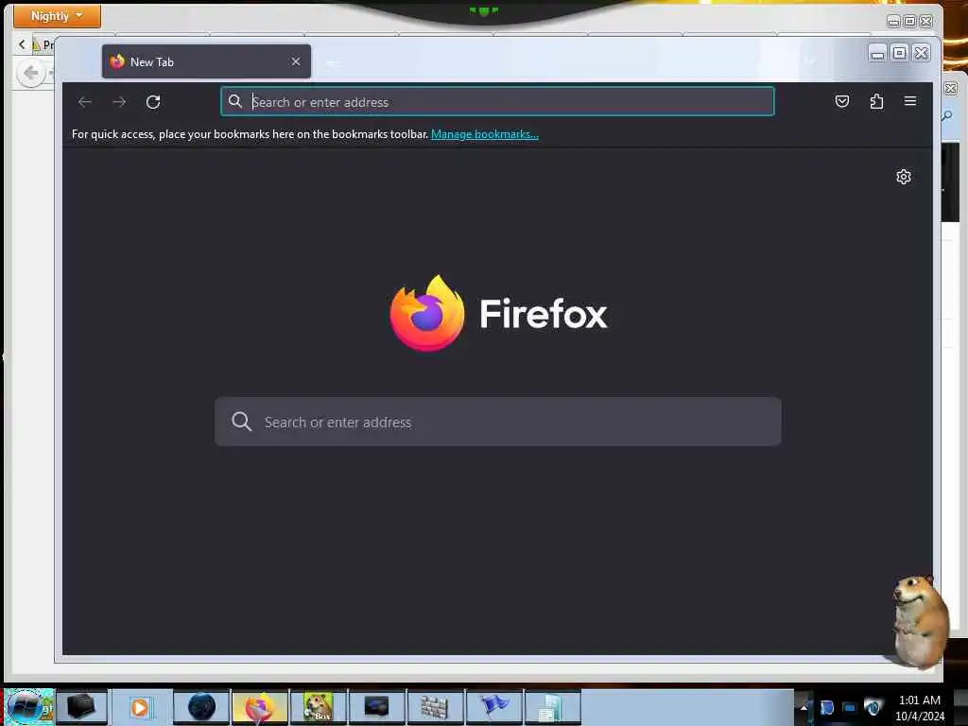Open the dark globe browser taskbar icon
The width and height of the screenshot is (968, 726).
(x=202, y=707)
